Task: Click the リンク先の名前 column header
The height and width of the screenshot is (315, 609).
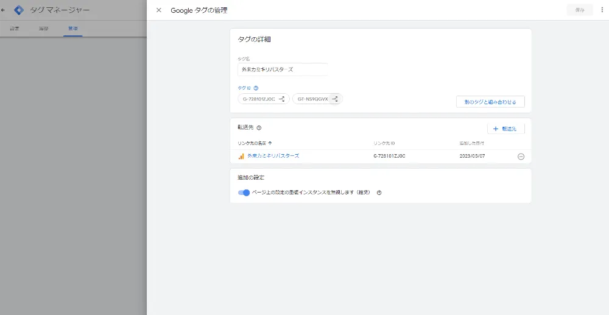Action: (252, 143)
